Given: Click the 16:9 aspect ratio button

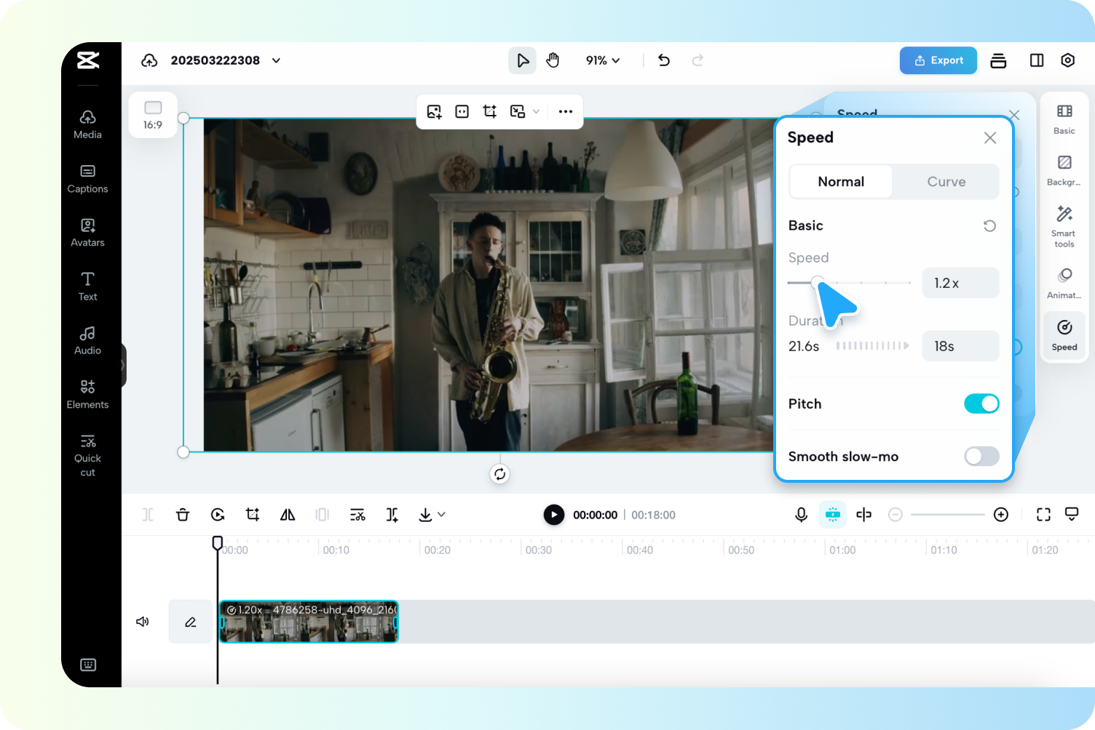Looking at the screenshot, I should [x=153, y=115].
